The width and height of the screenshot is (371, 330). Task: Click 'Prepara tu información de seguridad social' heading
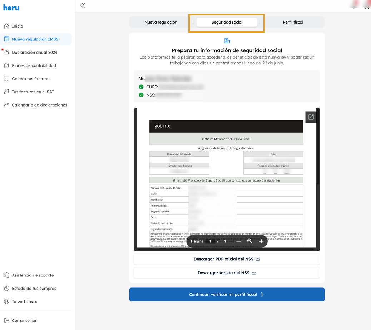point(227,50)
